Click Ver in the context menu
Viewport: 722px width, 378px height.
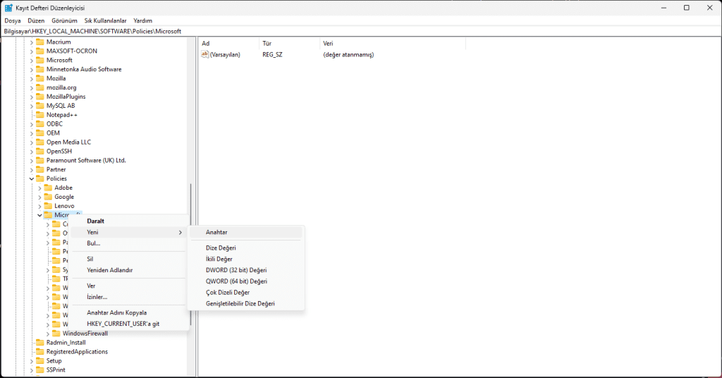point(128,286)
